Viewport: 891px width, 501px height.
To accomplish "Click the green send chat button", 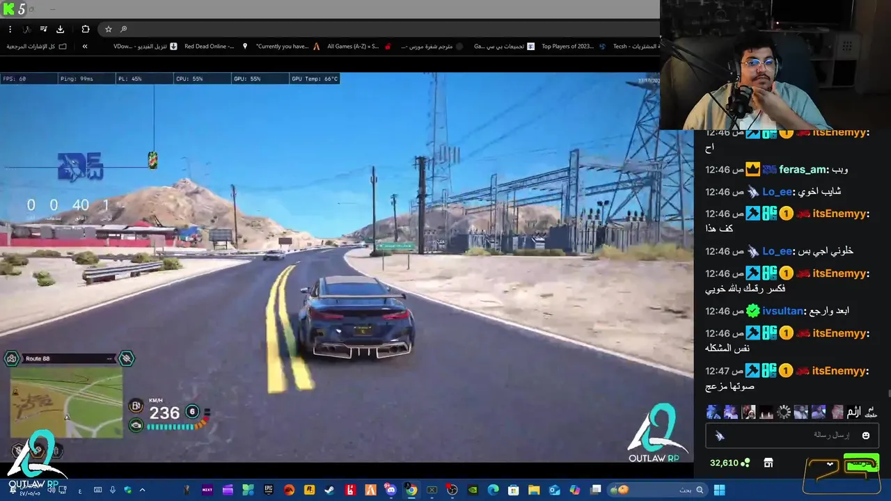I will click(861, 463).
